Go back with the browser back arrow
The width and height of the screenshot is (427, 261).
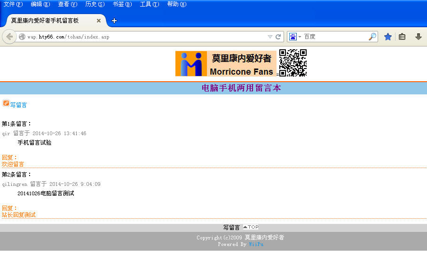(x=9, y=37)
